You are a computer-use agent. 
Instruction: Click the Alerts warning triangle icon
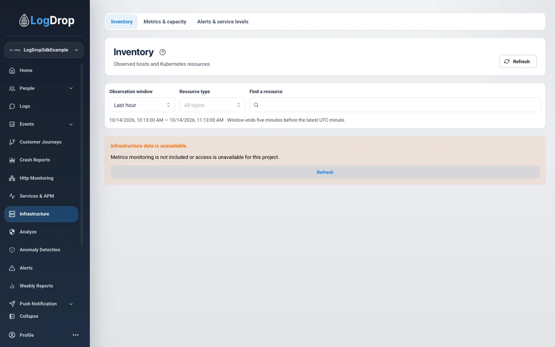(12, 268)
